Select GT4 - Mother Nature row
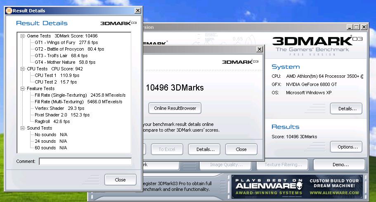The height and width of the screenshot is (202, 376). (65, 62)
